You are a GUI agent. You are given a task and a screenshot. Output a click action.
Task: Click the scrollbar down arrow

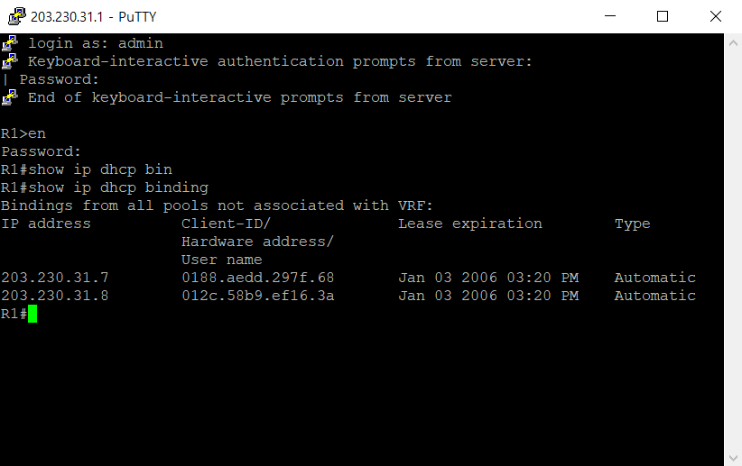(733, 458)
